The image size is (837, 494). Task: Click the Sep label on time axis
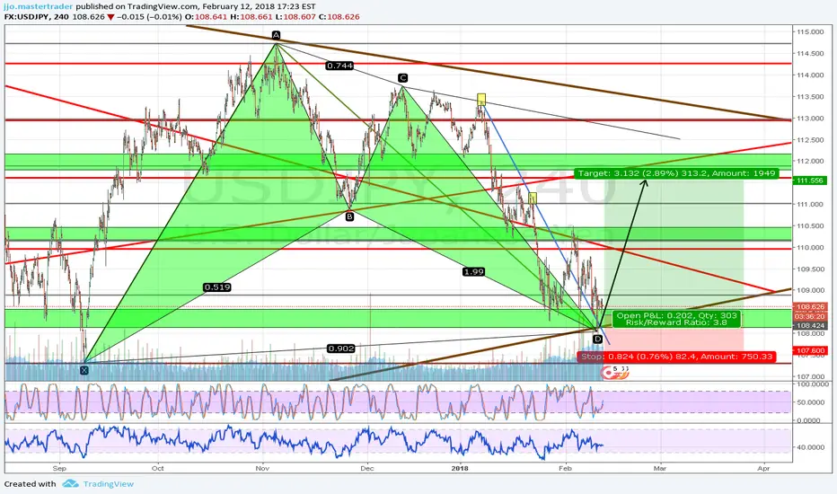coord(59,468)
